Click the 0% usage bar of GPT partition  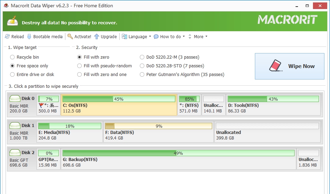[49, 153]
